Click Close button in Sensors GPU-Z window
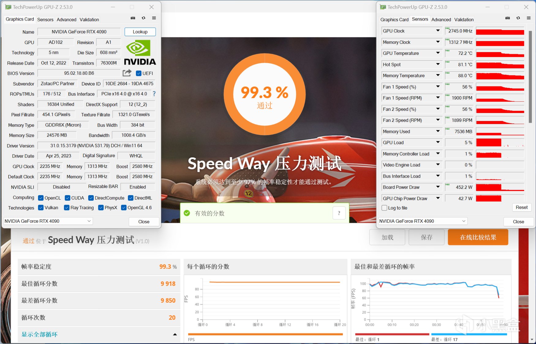536x344 pixels. (x=519, y=221)
